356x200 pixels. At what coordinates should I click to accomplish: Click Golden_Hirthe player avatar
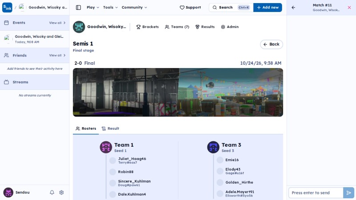click(220, 182)
